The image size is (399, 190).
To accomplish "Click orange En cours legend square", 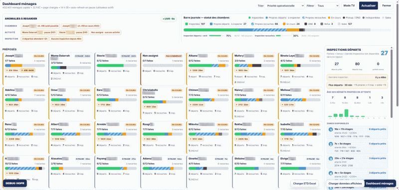I will (x=284, y=24).
